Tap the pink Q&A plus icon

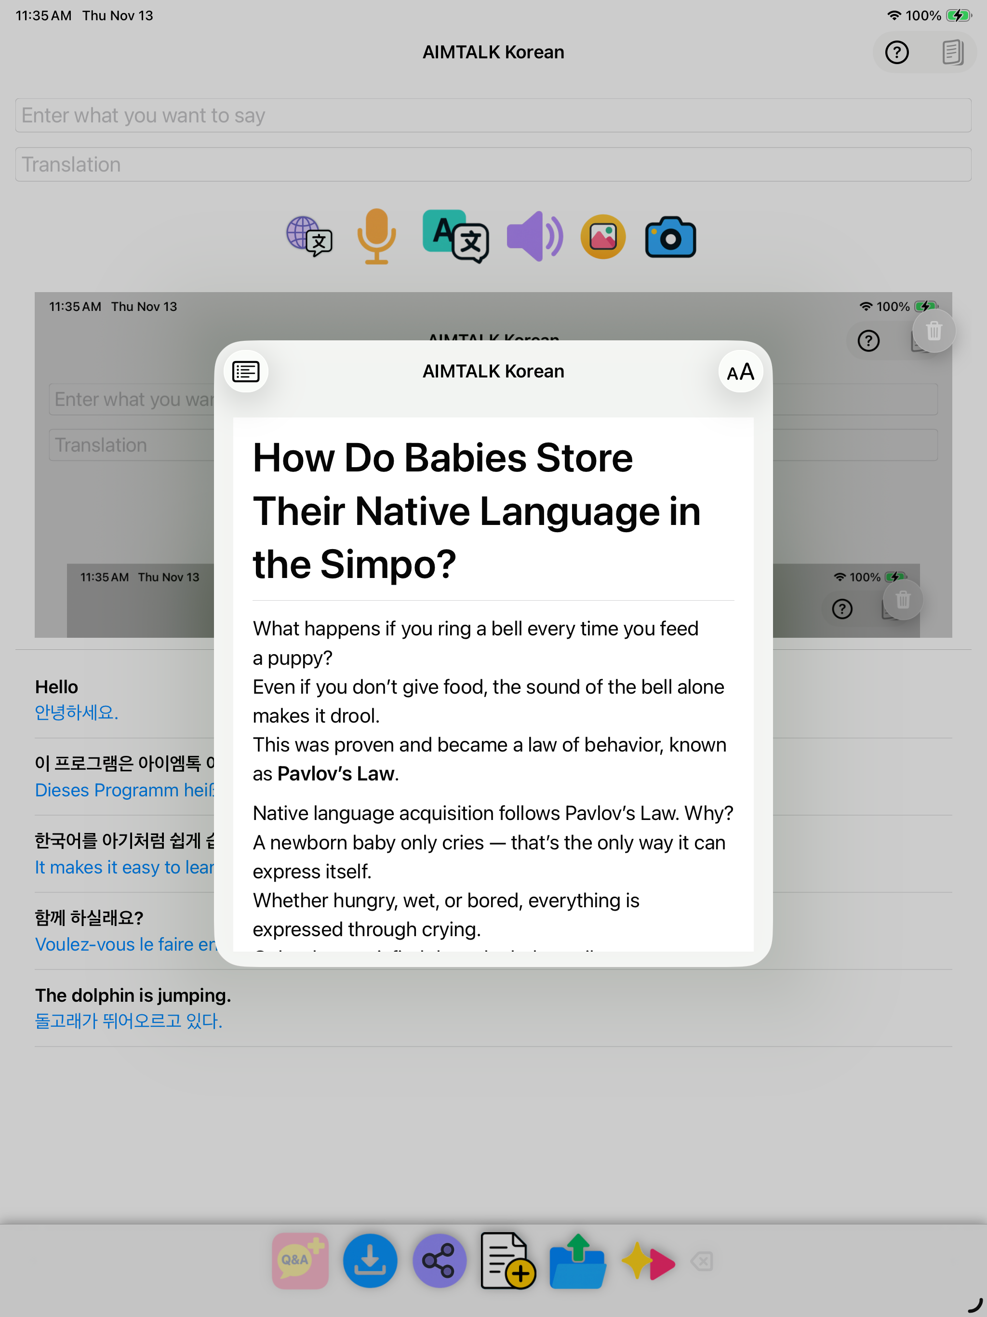[x=301, y=1261]
